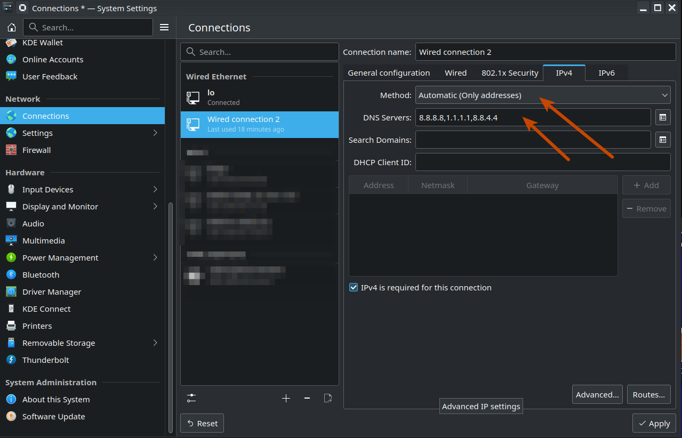This screenshot has height=438, width=682.
Task: Select Wired connection 2 in list
Action: click(x=260, y=125)
